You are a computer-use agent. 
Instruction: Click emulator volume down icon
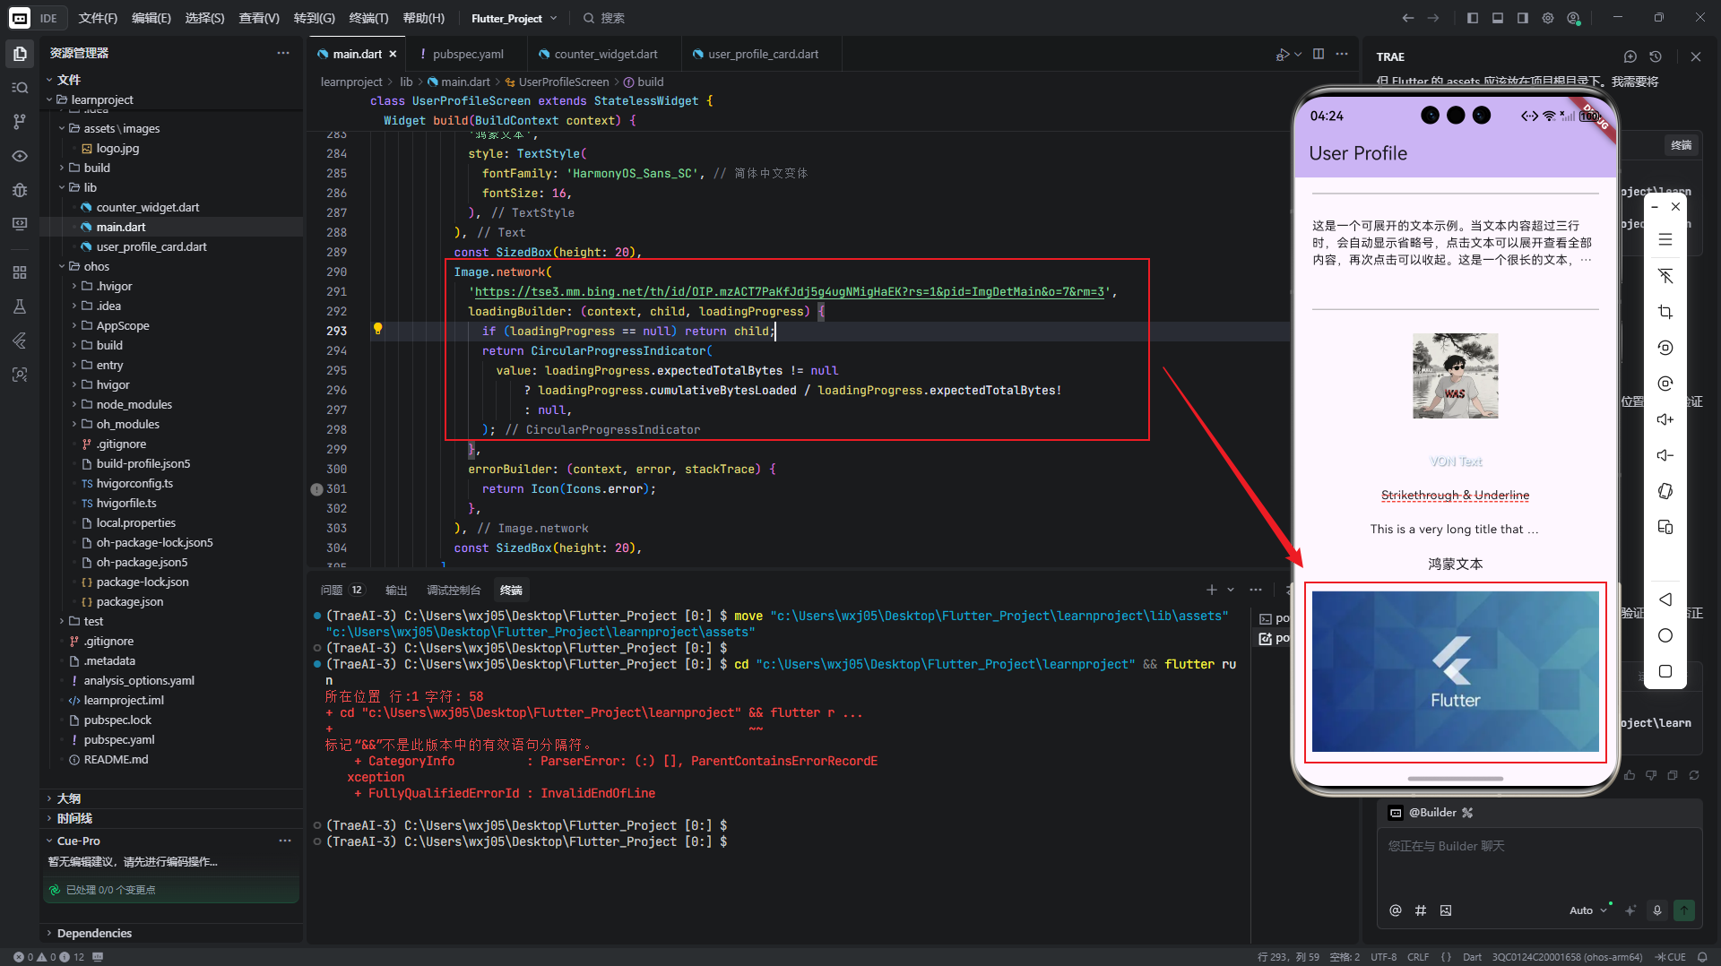click(1665, 455)
